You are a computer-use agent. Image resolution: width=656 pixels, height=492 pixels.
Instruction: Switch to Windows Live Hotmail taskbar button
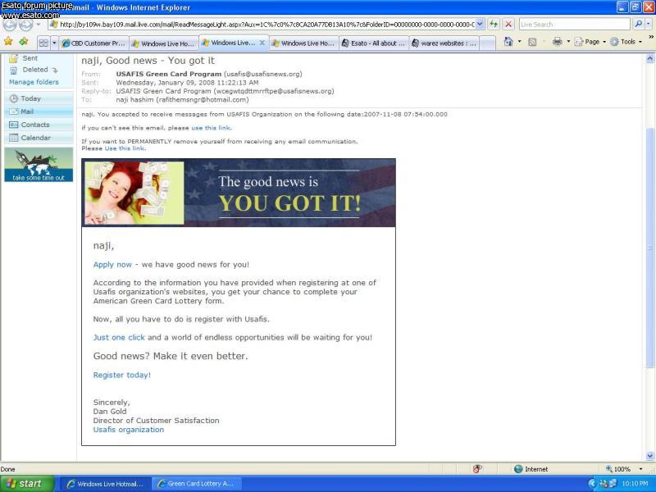pyautogui.click(x=105, y=484)
